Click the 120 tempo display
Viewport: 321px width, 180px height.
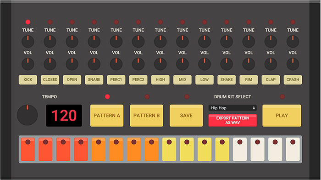(64, 116)
